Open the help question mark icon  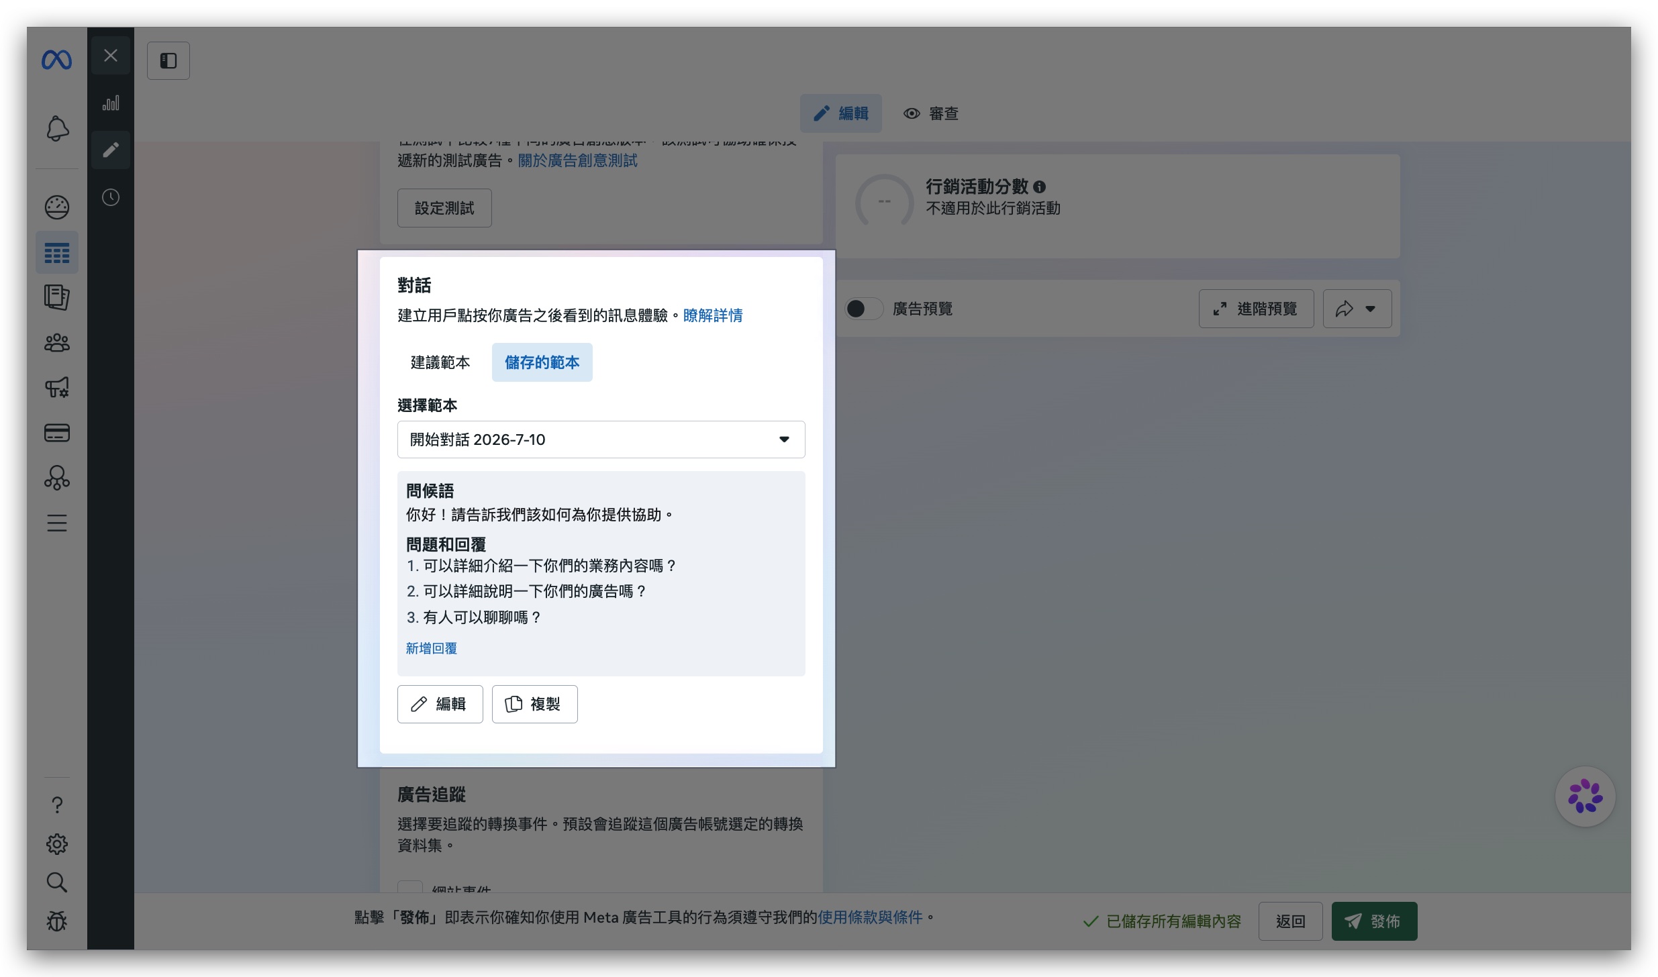[57, 805]
